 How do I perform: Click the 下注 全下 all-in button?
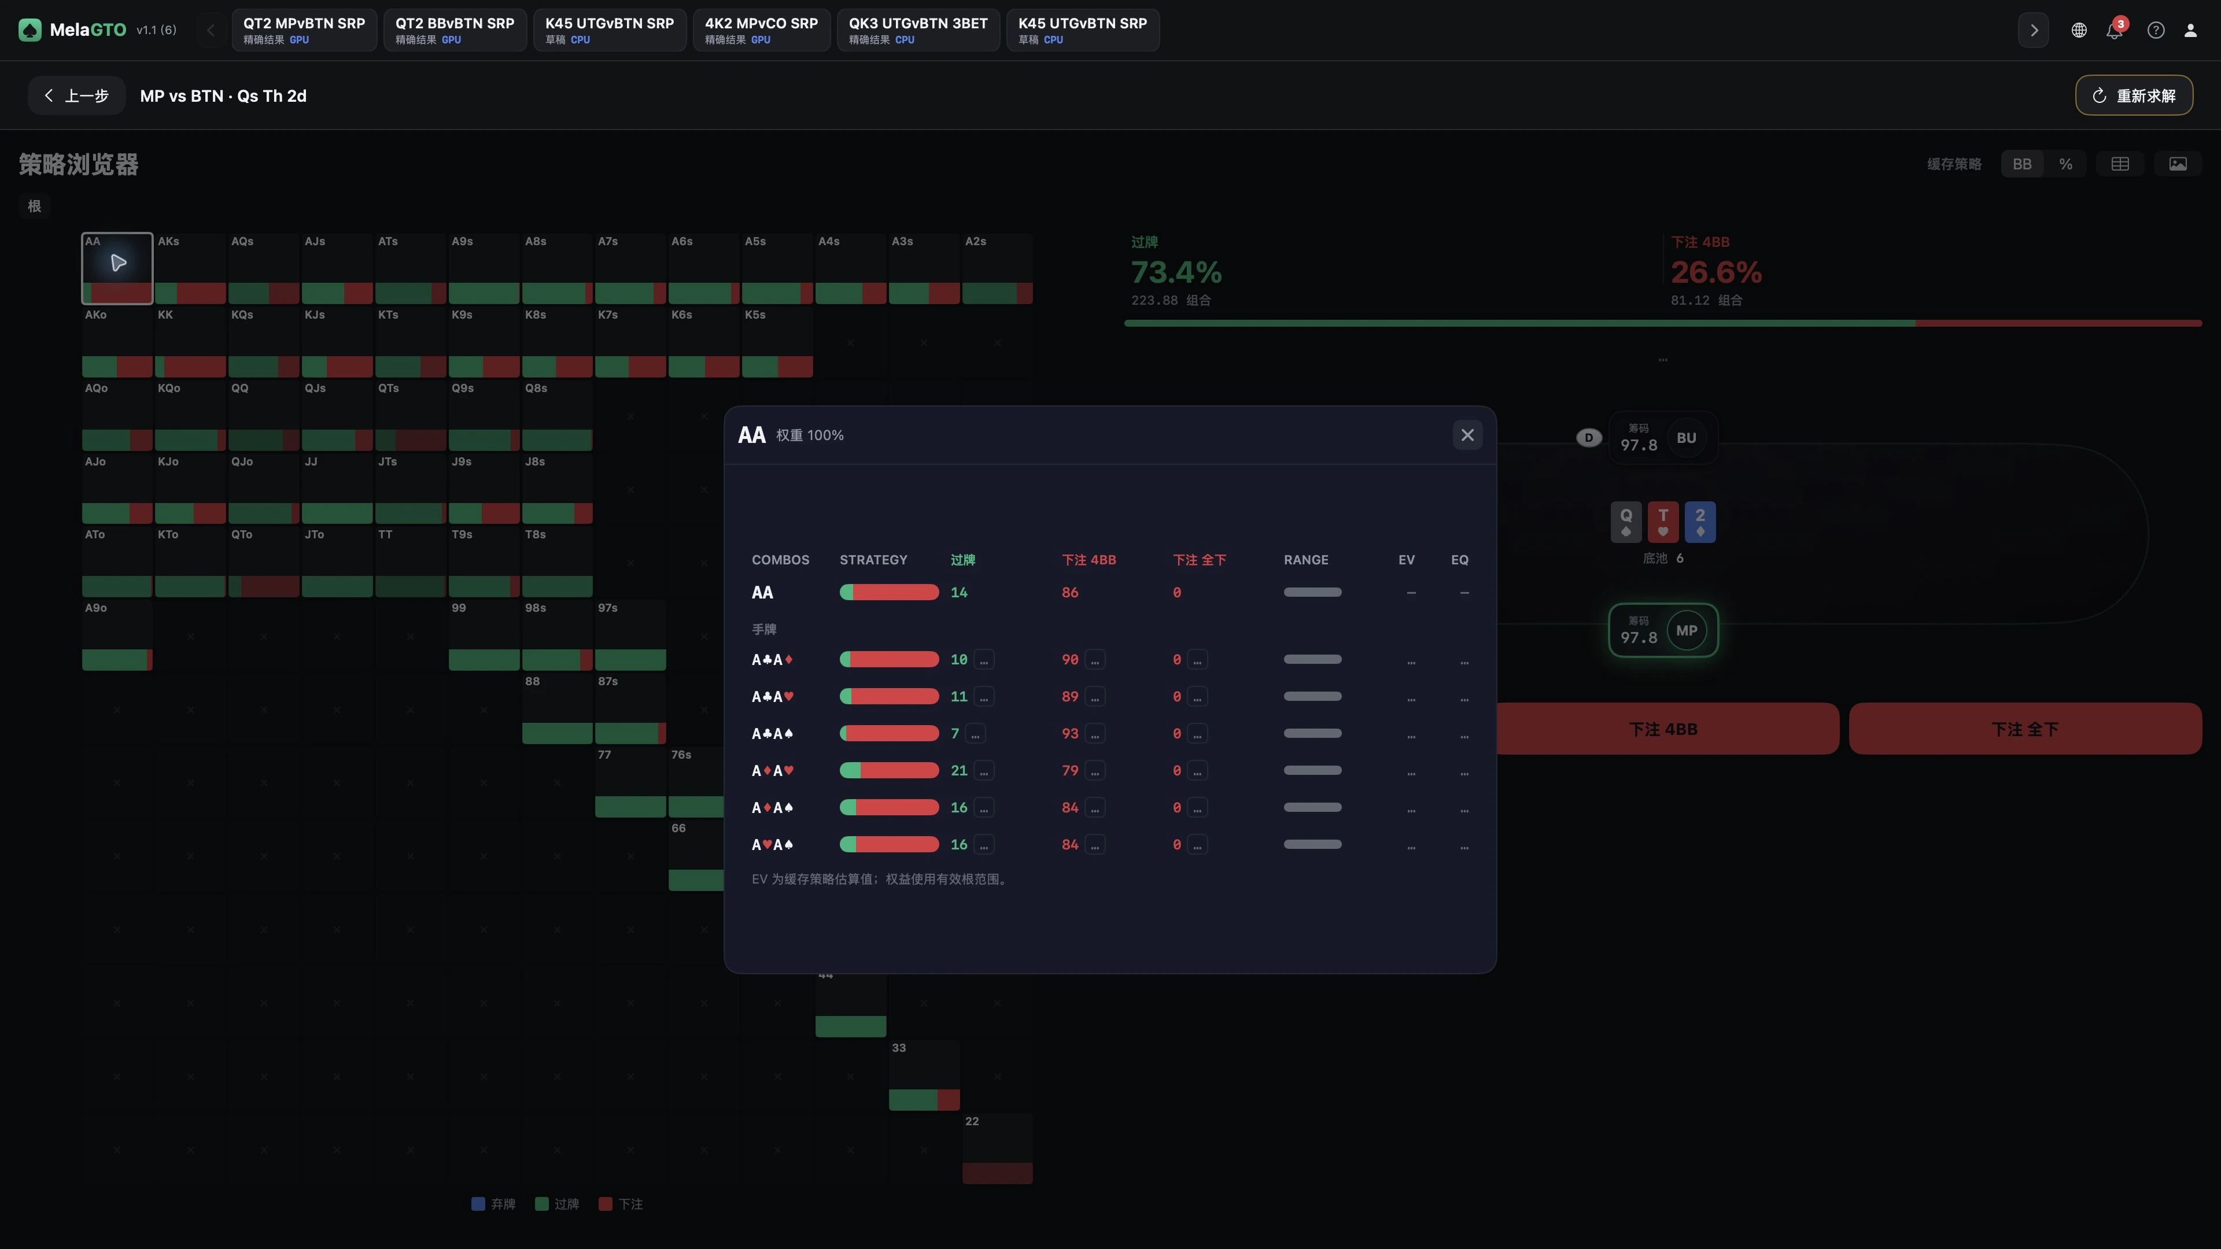pos(2026,729)
